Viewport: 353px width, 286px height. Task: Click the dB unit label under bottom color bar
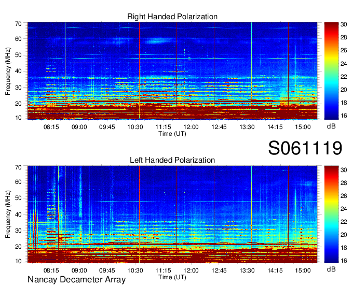331,269
